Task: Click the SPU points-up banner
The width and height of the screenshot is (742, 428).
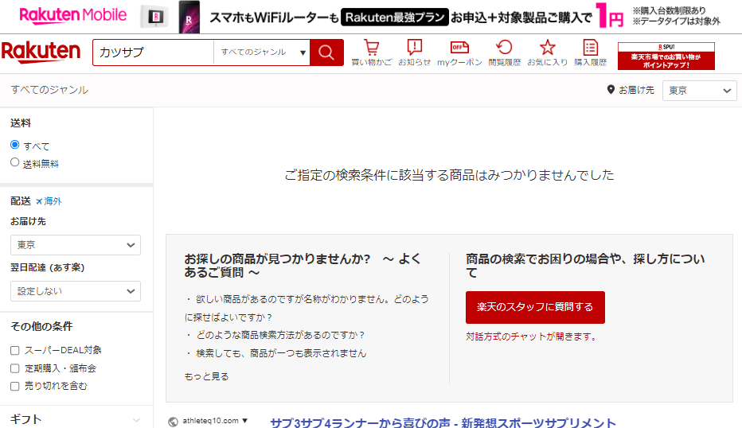Action: coord(666,56)
